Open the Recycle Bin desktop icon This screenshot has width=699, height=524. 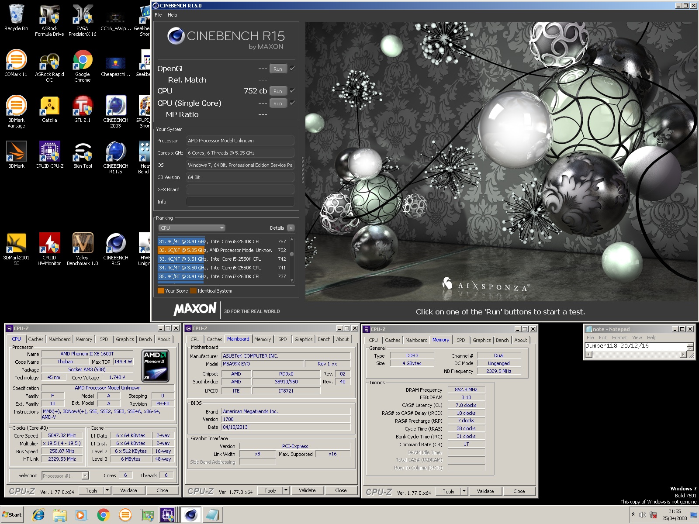coord(16,18)
